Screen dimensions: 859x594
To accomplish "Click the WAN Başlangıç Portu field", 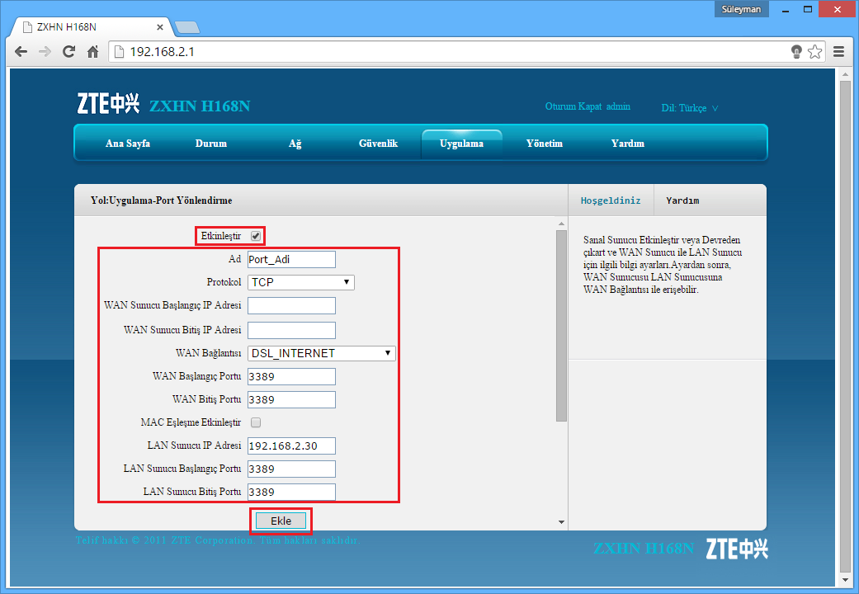I will point(291,376).
